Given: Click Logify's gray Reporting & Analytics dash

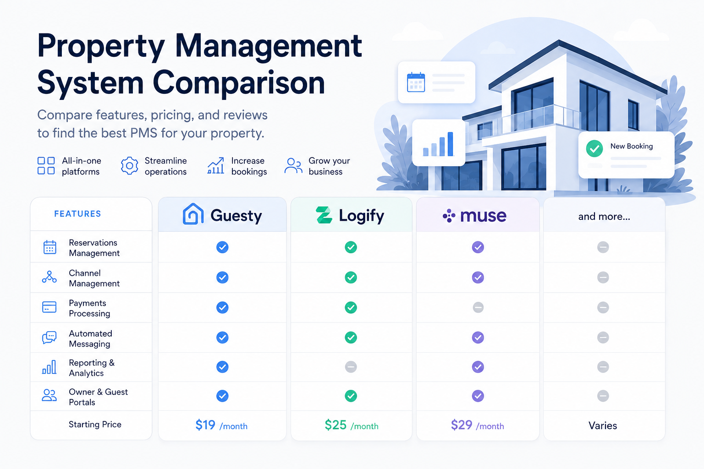Looking at the screenshot, I should (x=351, y=367).
